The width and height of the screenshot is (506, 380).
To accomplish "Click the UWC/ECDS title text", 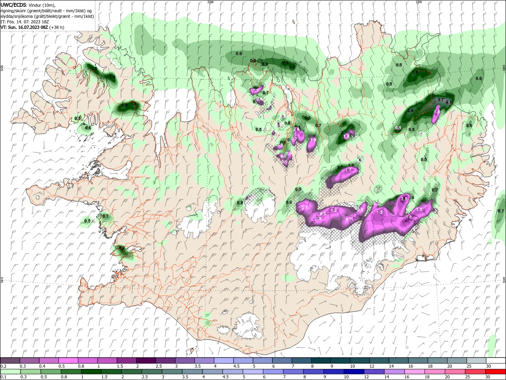I will point(13,4).
